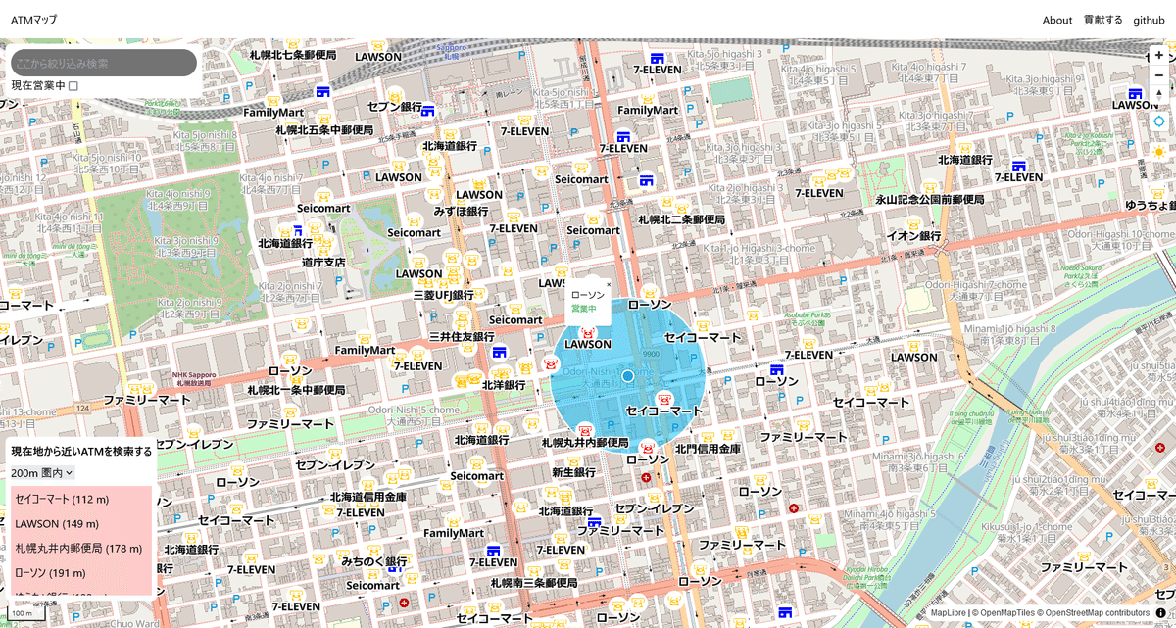
Task: Click the 札幌二条郵便局 map label
Action: point(681,220)
